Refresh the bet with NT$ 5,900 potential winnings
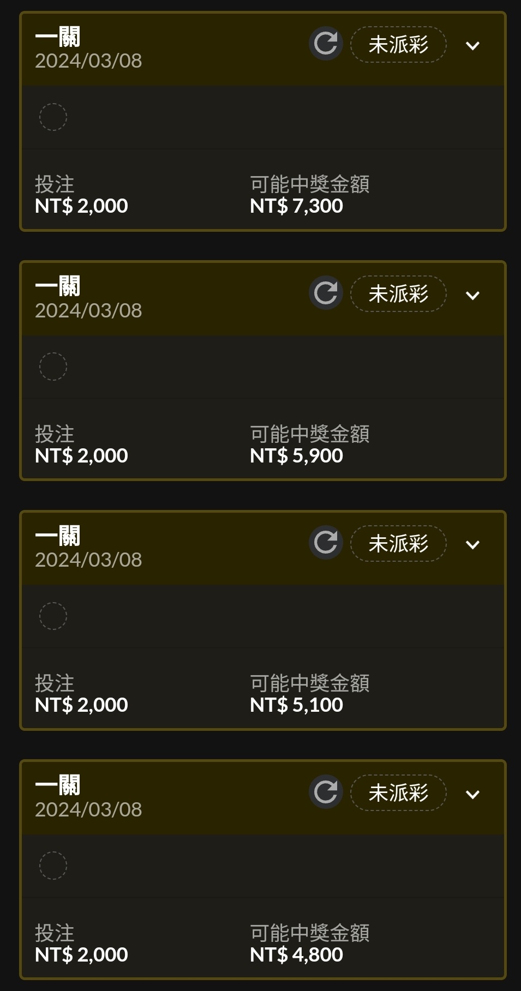Image resolution: width=521 pixels, height=991 pixels. pos(326,293)
